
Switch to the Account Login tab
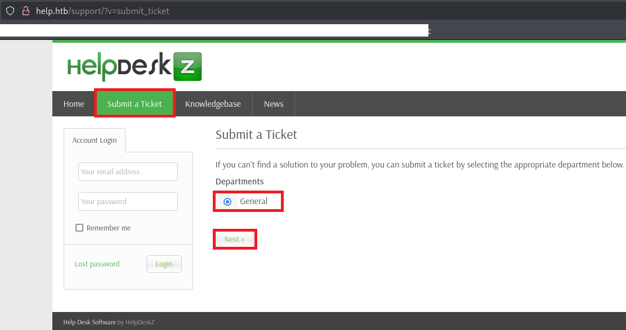(95, 141)
